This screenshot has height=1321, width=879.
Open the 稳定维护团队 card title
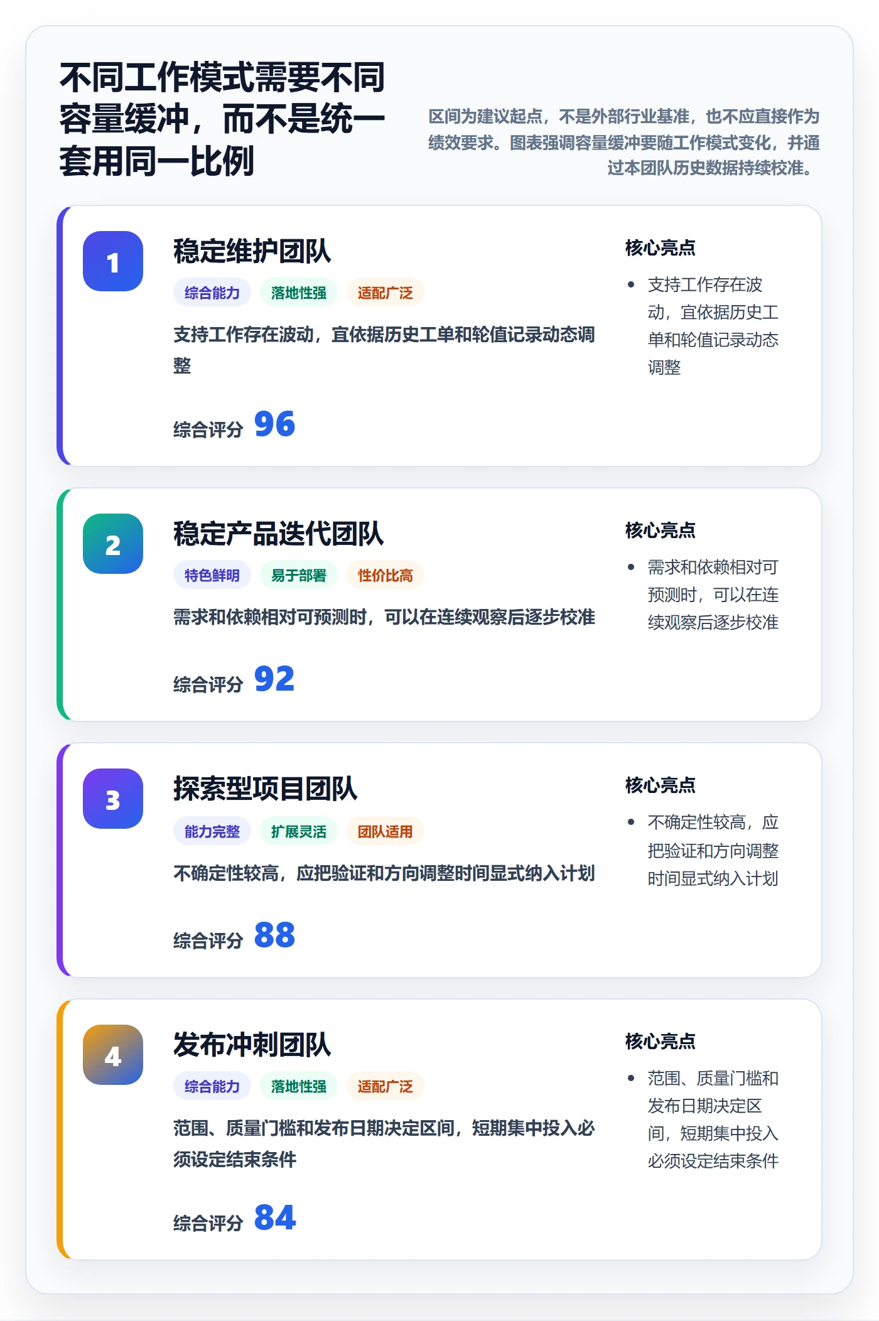pyautogui.click(x=252, y=251)
